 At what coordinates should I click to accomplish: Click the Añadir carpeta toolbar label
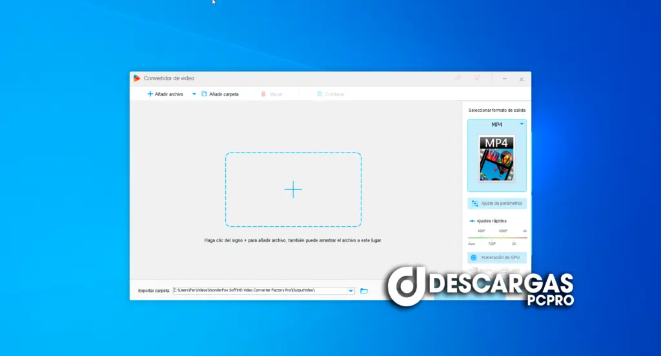pyautogui.click(x=224, y=94)
